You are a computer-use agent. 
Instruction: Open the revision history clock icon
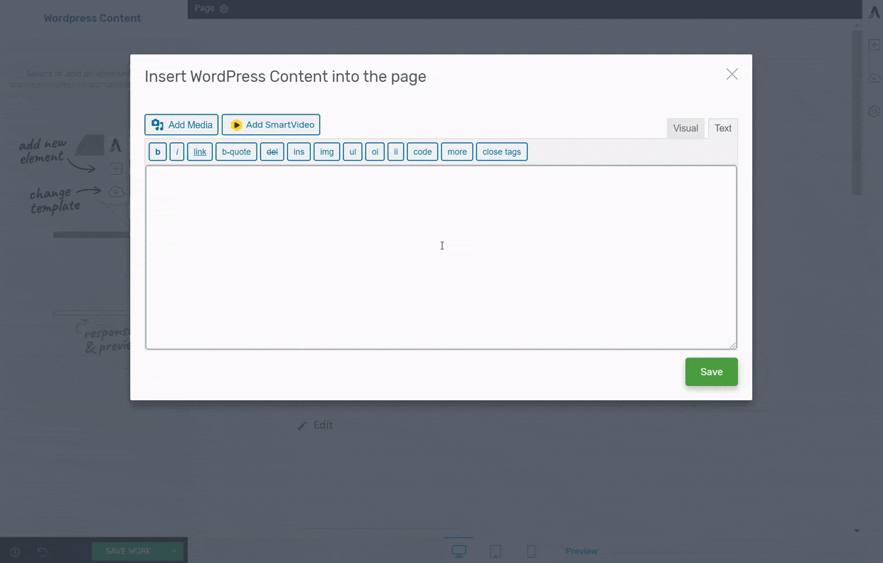tap(15, 552)
